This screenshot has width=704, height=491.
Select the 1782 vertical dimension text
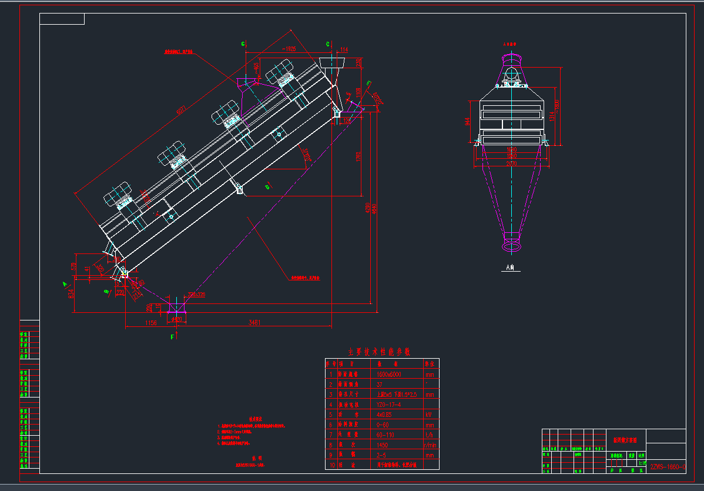point(358,158)
